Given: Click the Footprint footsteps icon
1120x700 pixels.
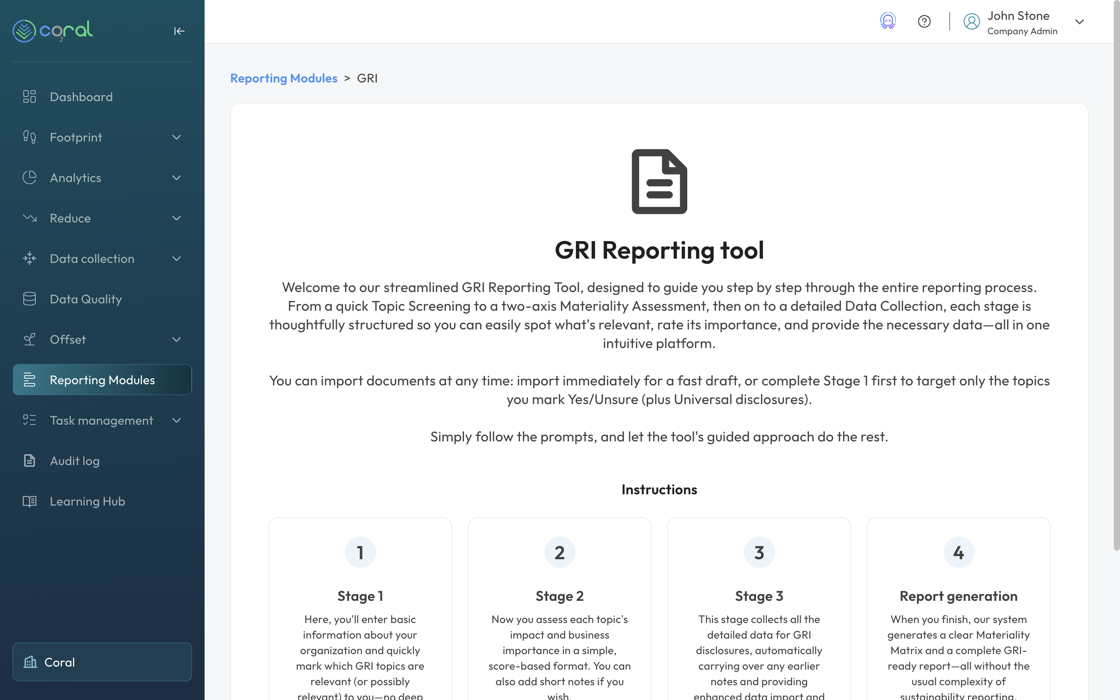Looking at the screenshot, I should pos(30,137).
